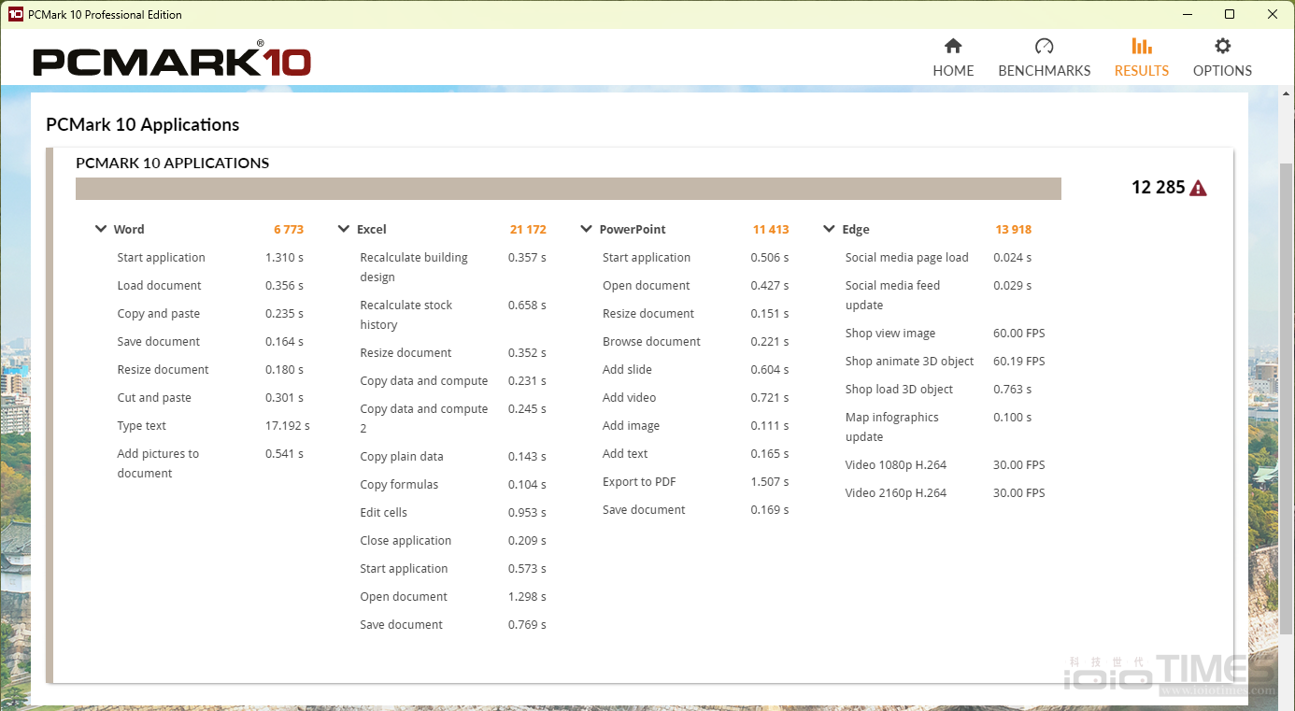Click the overall score 12 285
This screenshot has height=711, width=1295.
point(1158,188)
